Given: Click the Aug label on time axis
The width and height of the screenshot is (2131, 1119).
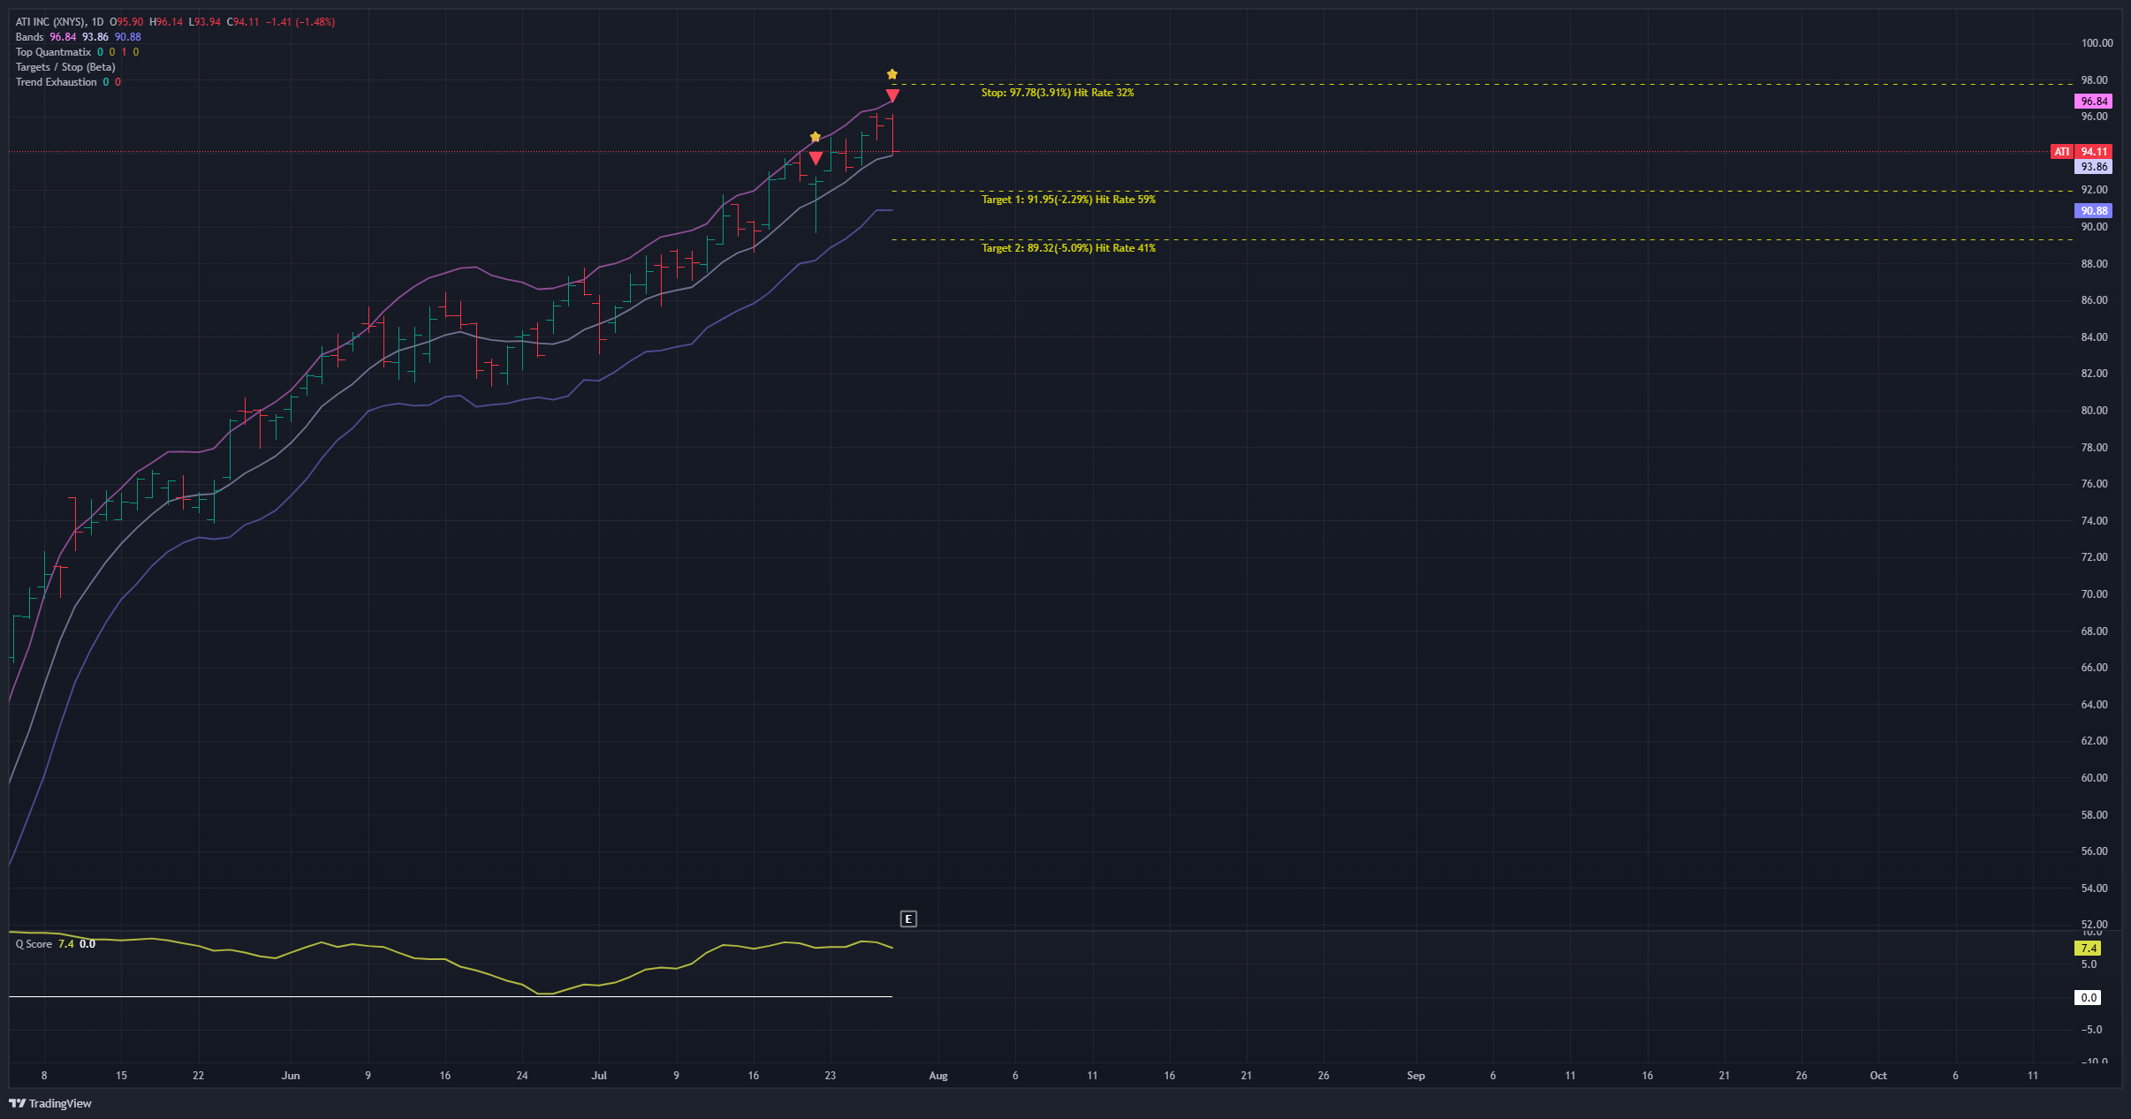Looking at the screenshot, I should click(x=938, y=1076).
